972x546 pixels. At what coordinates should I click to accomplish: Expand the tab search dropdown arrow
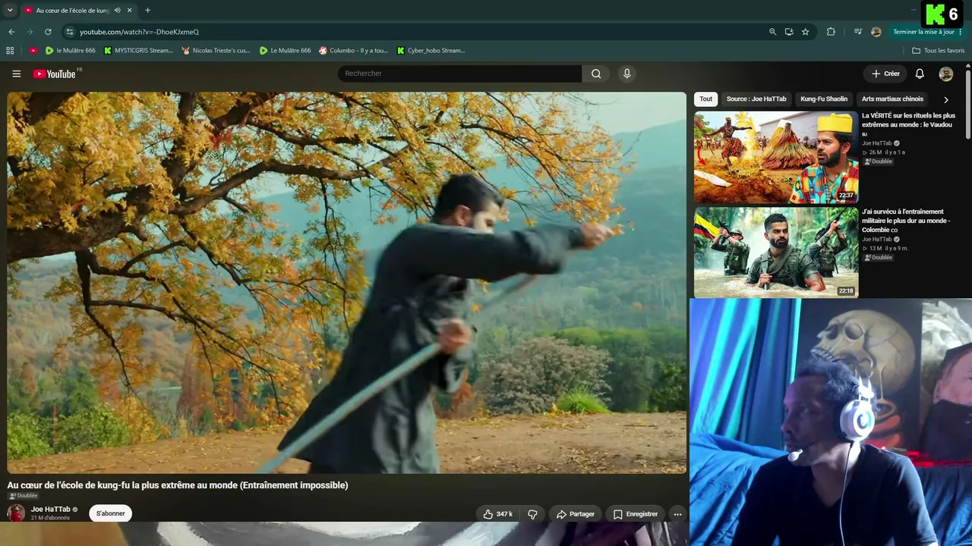pyautogui.click(x=10, y=11)
